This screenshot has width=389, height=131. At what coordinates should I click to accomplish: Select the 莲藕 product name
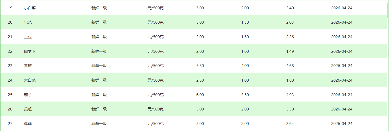(x=28, y=124)
